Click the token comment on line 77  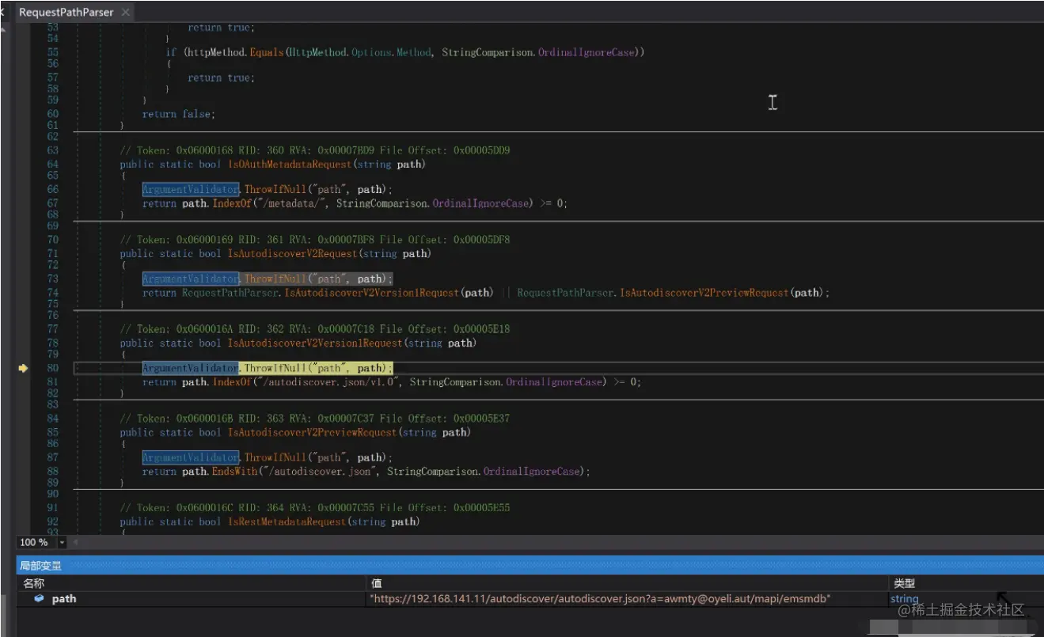click(x=315, y=329)
